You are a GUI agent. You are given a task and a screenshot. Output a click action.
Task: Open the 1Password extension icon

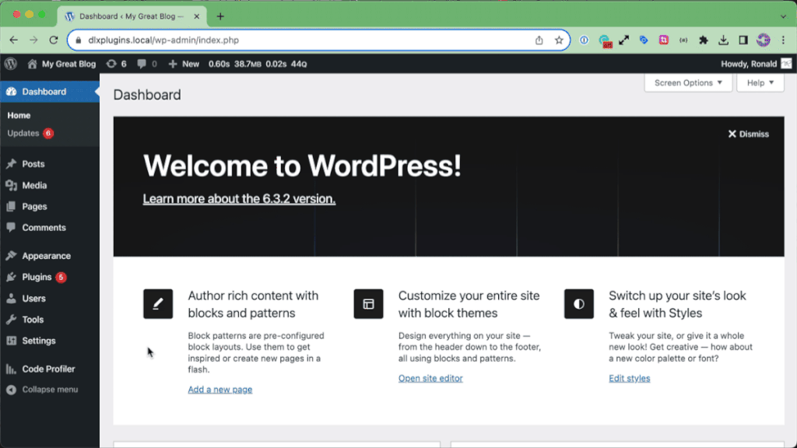point(584,40)
